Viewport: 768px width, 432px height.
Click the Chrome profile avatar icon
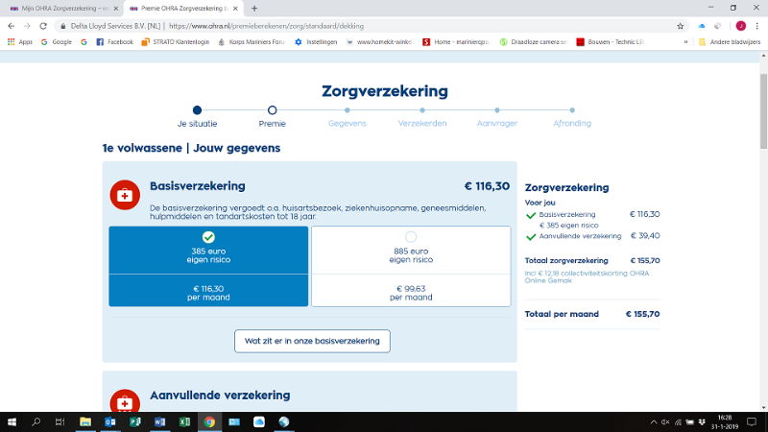(739, 26)
